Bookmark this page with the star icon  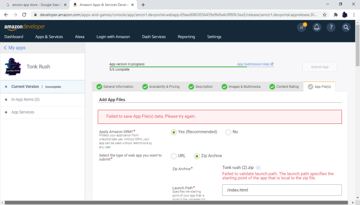[324, 15]
